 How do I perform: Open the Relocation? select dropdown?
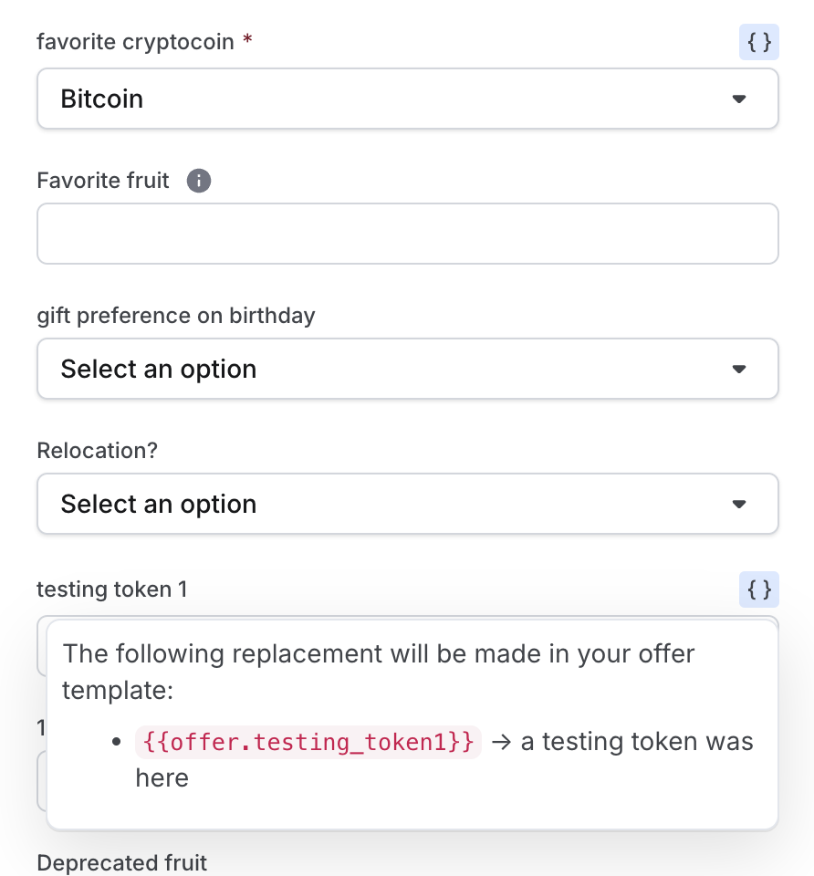(x=408, y=504)
